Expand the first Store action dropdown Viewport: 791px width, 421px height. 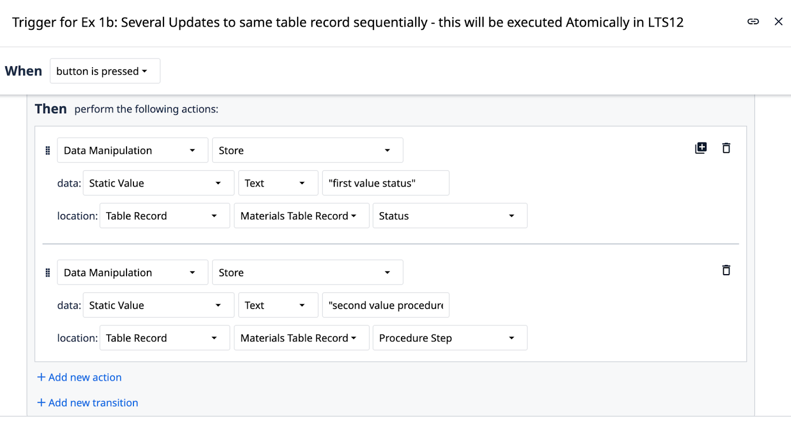308,150
